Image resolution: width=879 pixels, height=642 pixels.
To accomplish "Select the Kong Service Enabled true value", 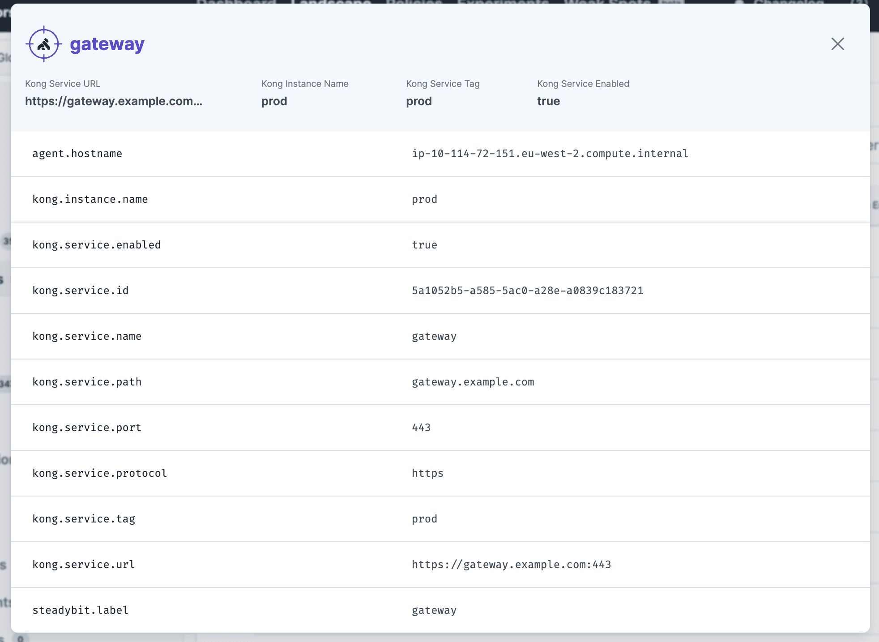I will coord(548,101).
